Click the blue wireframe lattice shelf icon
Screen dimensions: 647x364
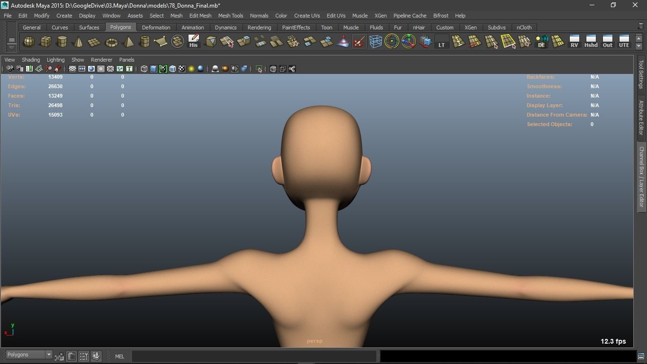376,42
